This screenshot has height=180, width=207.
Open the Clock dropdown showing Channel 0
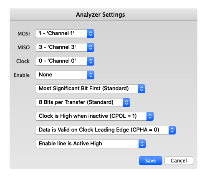[65, 61]
